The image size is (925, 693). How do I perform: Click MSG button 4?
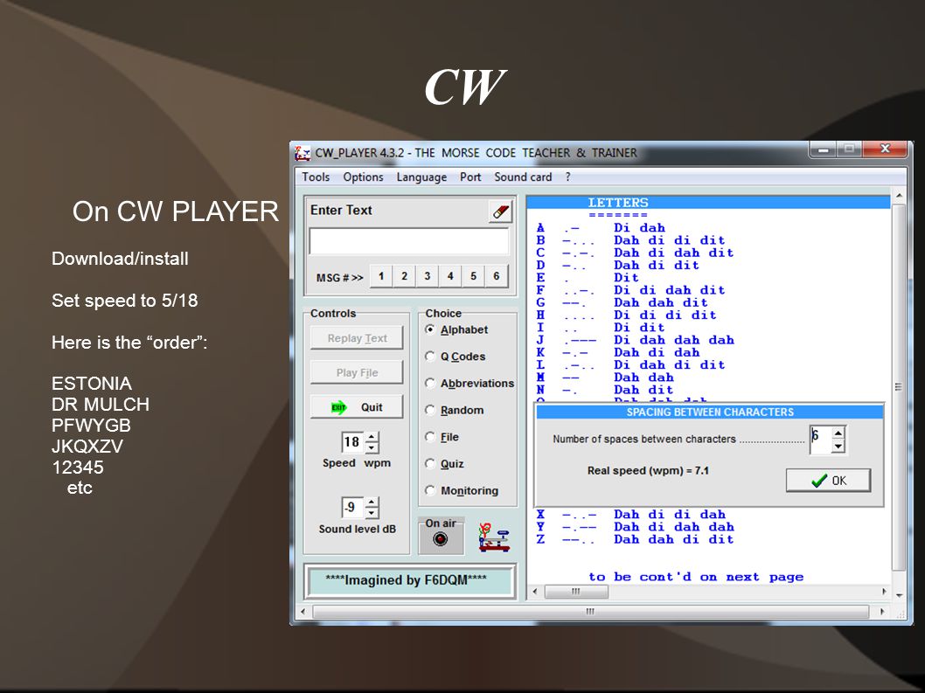click(x=450, y=276)
